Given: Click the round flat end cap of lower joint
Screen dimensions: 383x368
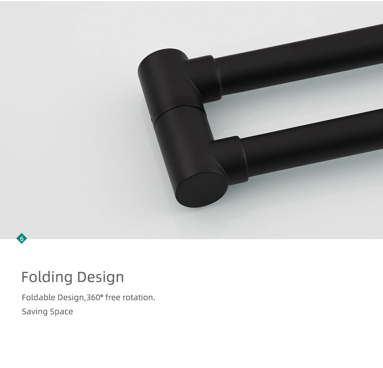Looking at the screenshot, I should [x=202, y=189].
